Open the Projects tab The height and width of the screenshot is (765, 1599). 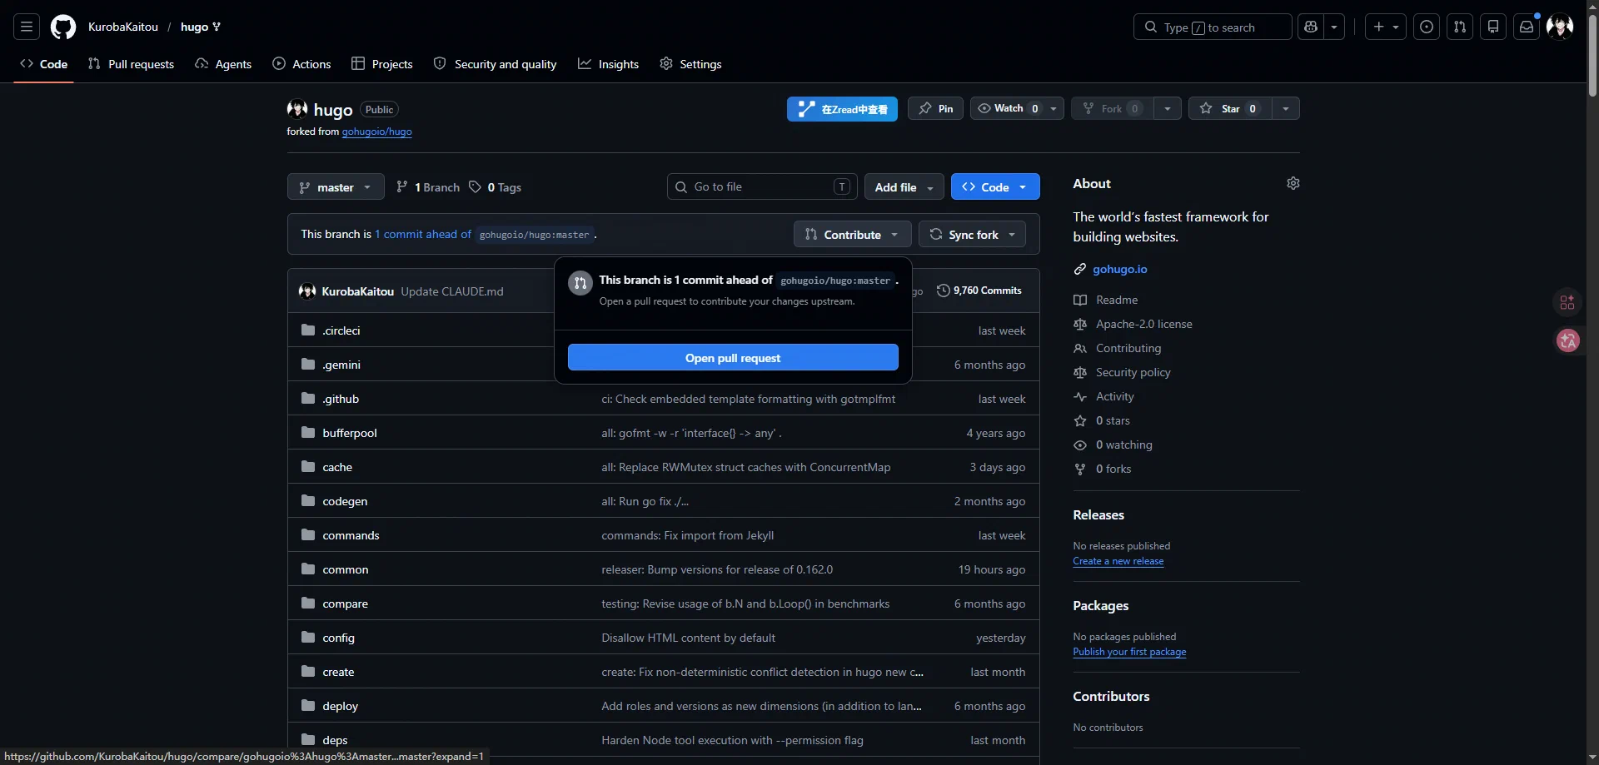(x=382, y=64)
